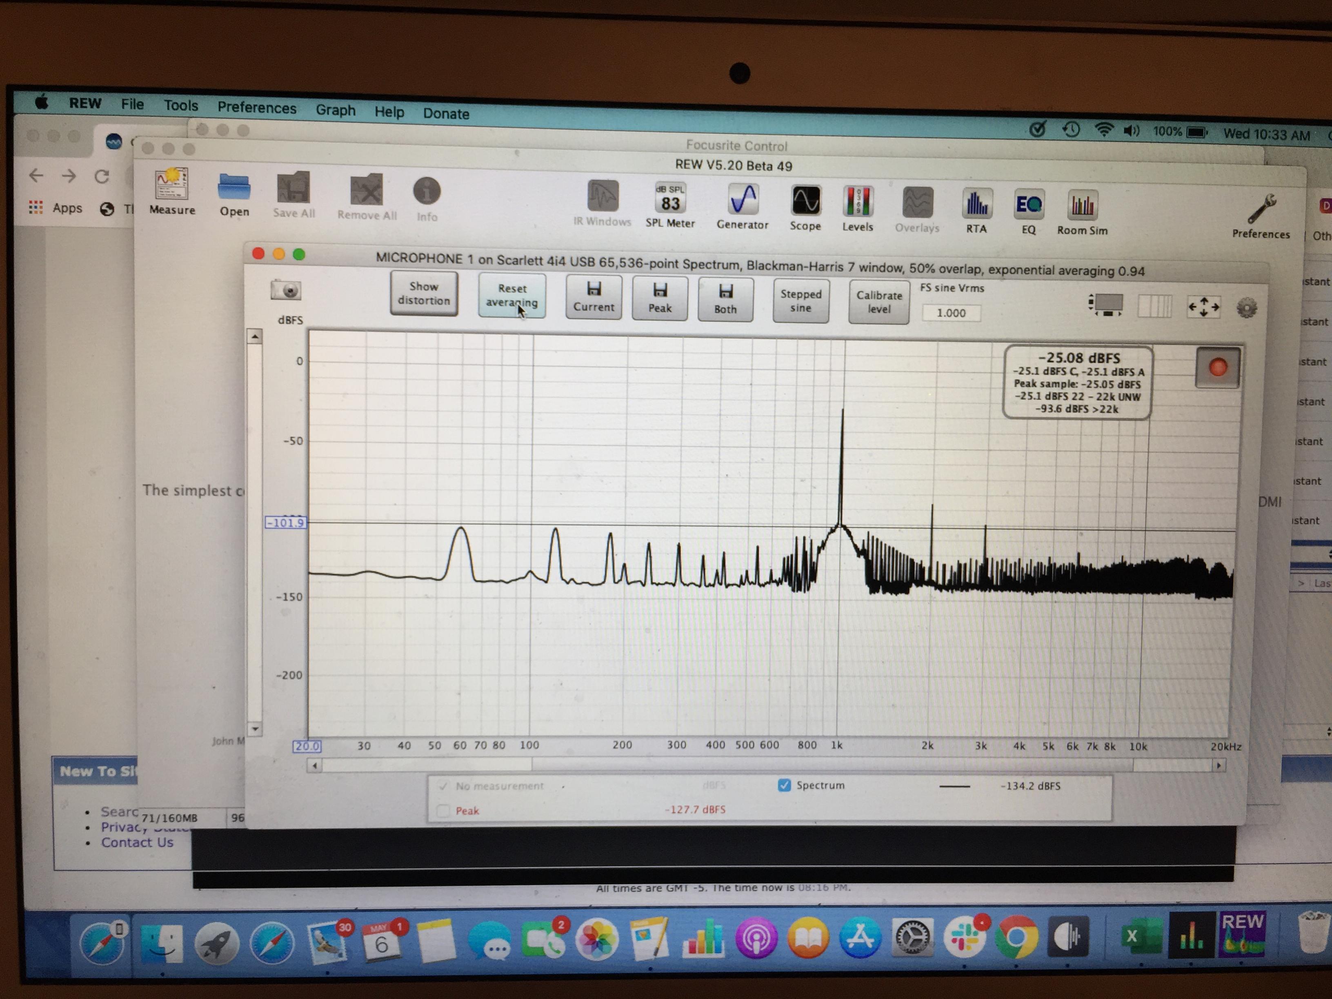The height and width of the screenshot is (999, 1332).
Task: Click the graph limits arrows icon
Action: 1203,307
